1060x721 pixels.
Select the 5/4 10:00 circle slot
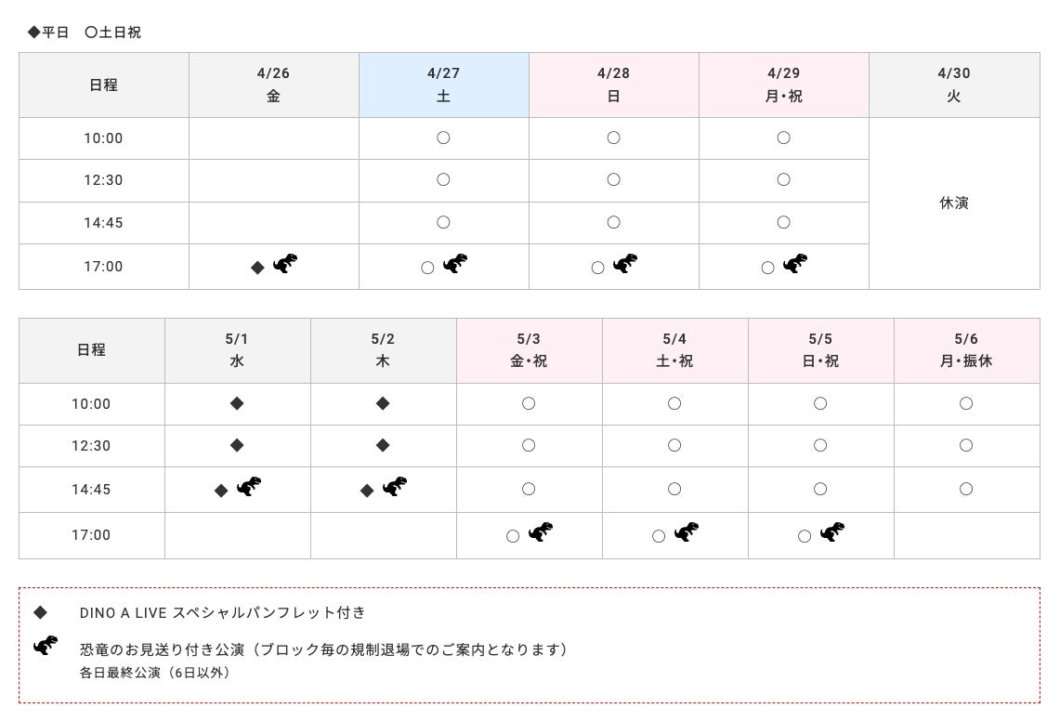tap(674, 403)
